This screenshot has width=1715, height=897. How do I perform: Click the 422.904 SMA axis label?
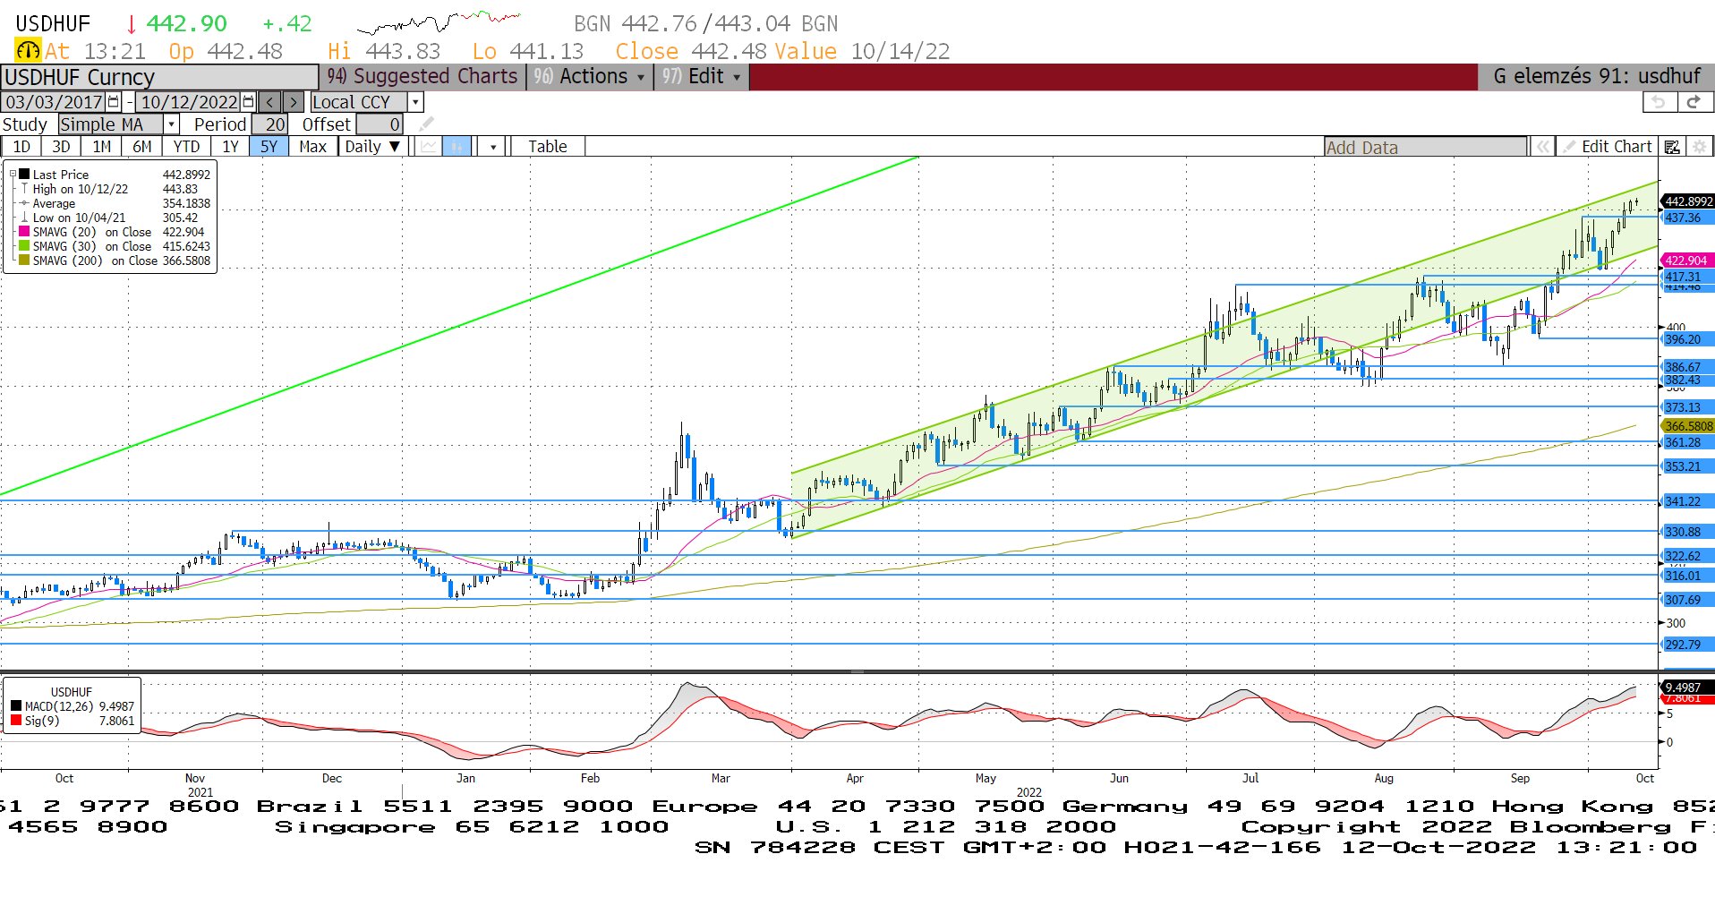1686,261
